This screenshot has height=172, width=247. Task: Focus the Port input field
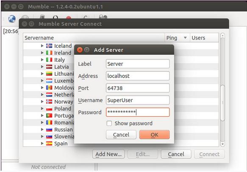[x=138, y=88]
